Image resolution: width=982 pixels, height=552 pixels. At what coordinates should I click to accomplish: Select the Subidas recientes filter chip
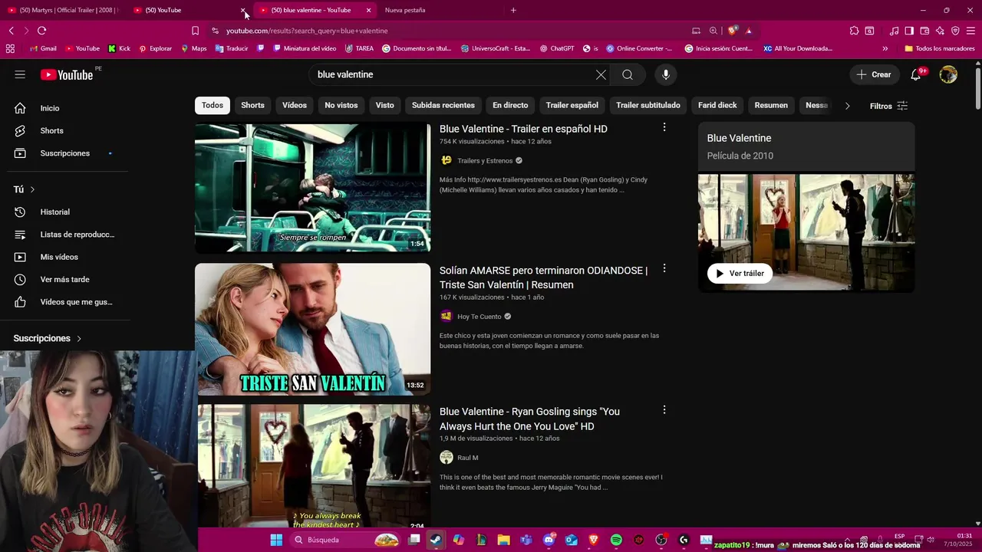coord(443,105)
